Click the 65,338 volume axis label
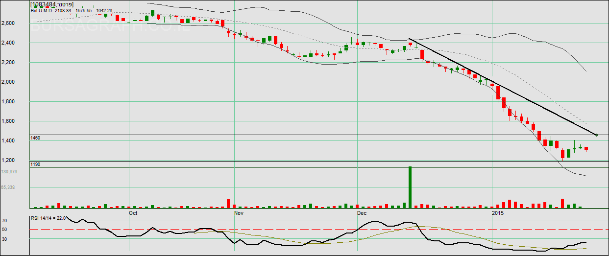Screen dimensions: 609x256 pyautogui.click(x=10, y=187)
